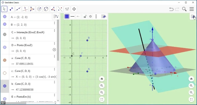Select the Slider a=2 tool
This screenshot has width=197, height=105.
(67, 9)
